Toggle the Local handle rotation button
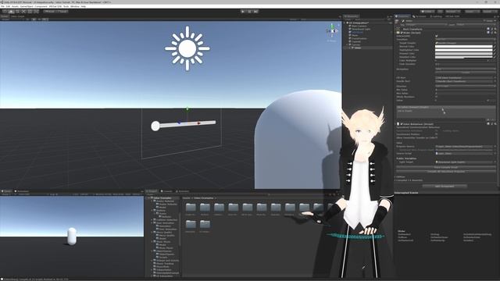500x281 pixels. [x=62, y=12]
